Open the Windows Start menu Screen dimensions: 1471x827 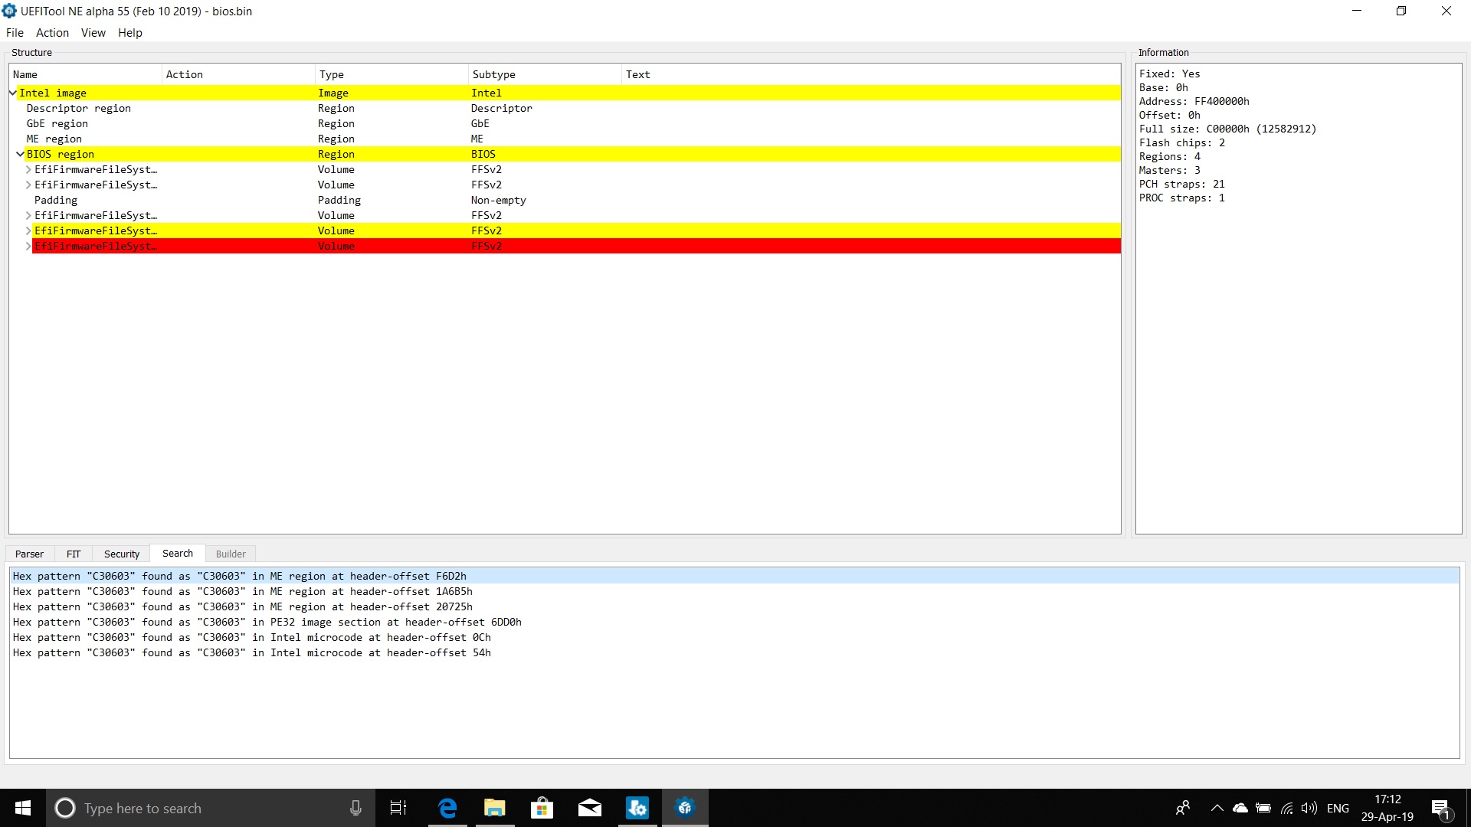pos(23,808)
